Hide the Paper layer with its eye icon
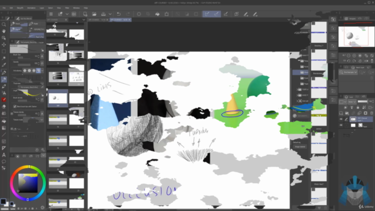The width and height of the screenshot is (375, 211). point(341,125)
